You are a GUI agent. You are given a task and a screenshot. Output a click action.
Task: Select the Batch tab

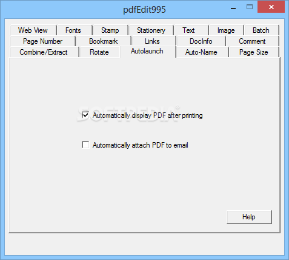262,30
